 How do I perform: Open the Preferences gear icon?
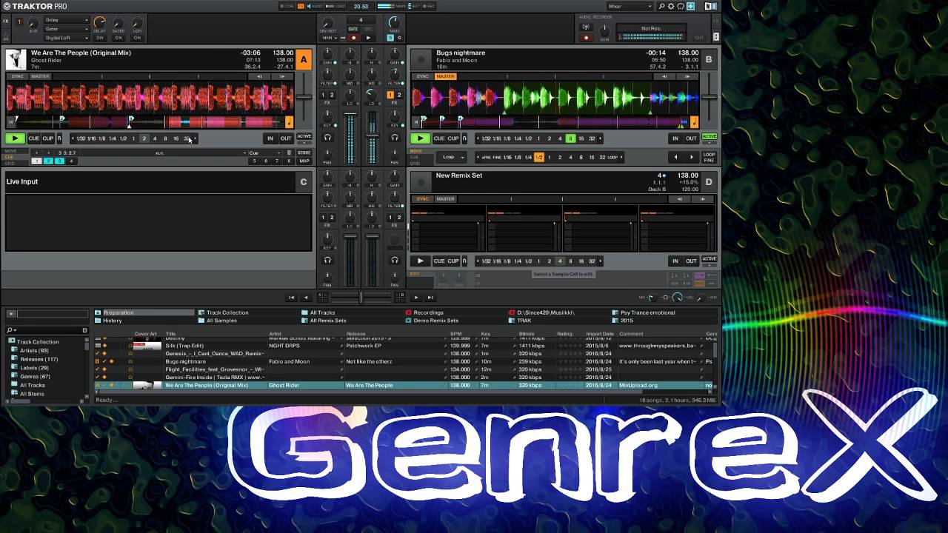click(x=671, y=6)
